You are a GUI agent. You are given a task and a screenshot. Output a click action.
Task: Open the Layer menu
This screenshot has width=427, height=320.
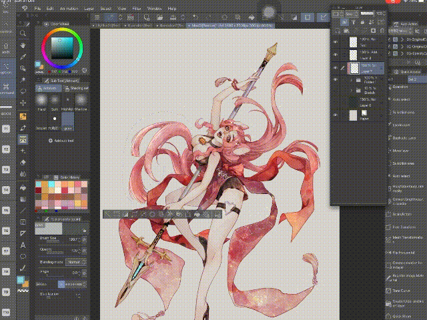coord(89,9)
